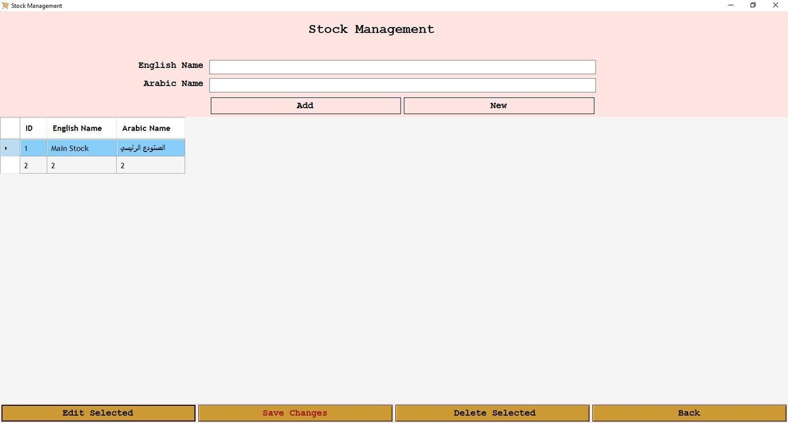Click the Arabic Name input field
Image resolution: width=788 pixels, height=423 pixels.
(403, 85)
